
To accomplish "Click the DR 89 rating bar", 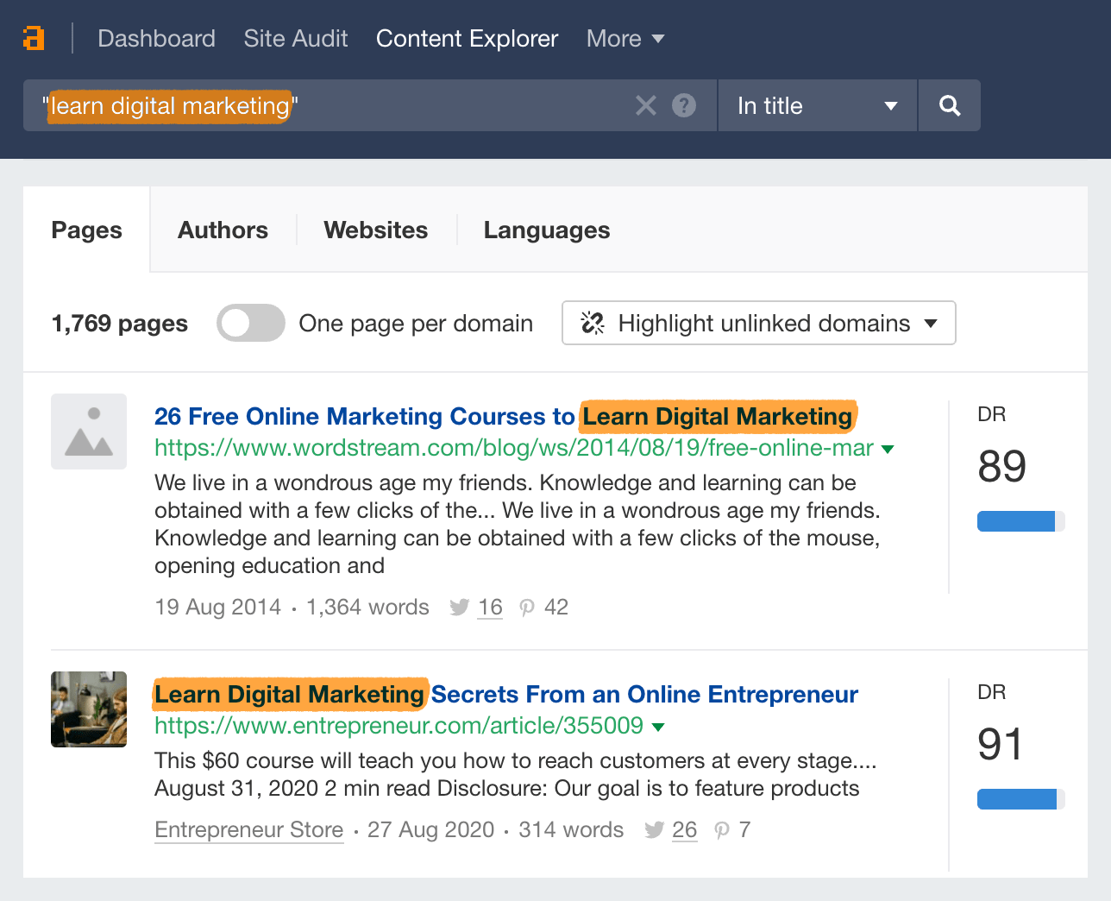I will coord(1020,521).
